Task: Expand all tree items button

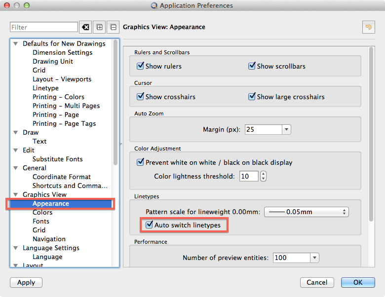Action: pos(100,27)
